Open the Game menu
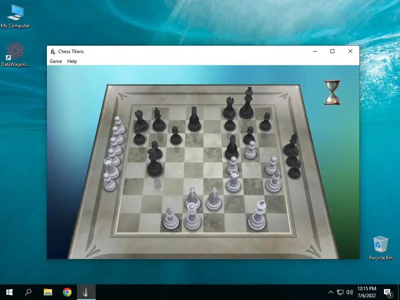This screenshot has width=400, height=300. 55,61
